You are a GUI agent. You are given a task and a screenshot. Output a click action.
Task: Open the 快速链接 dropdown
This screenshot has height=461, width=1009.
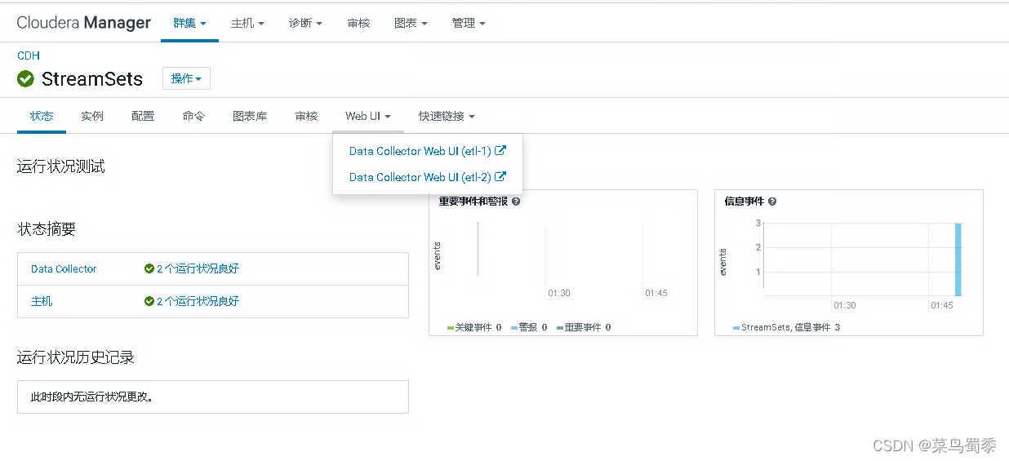[x=447, y=116]
